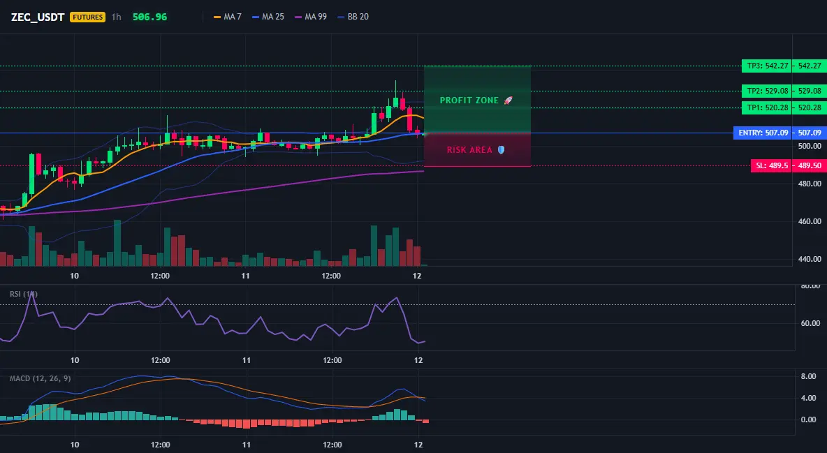The width and height of the screenshot is (827, 453).
Task: Select the 1h timeframe label
Action: [117, 17]
